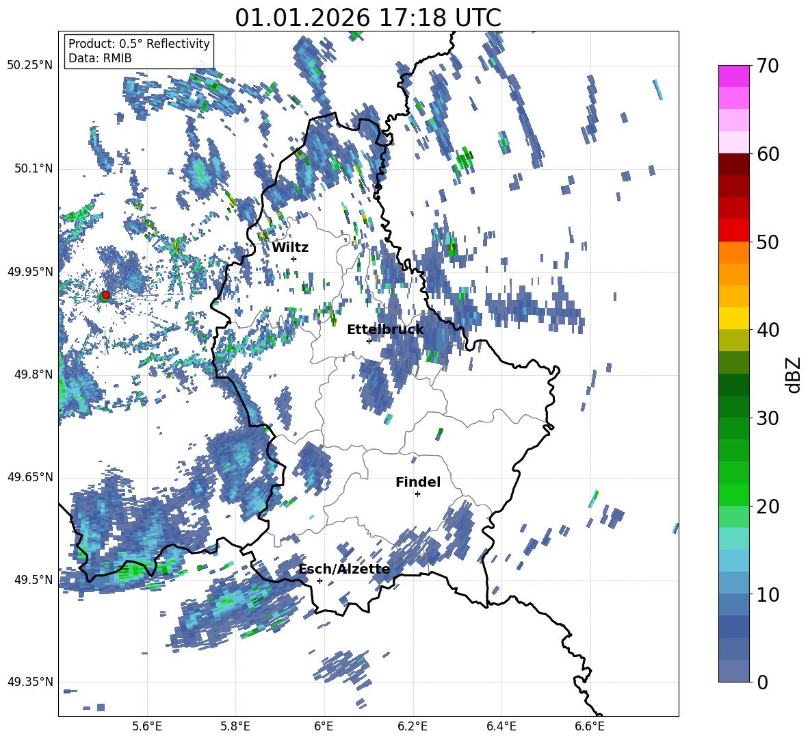The height and width of the screenshot is (740, 810).
Task: Click the Esch/Alzette station cross marker
Action: (x=319, y=580)
